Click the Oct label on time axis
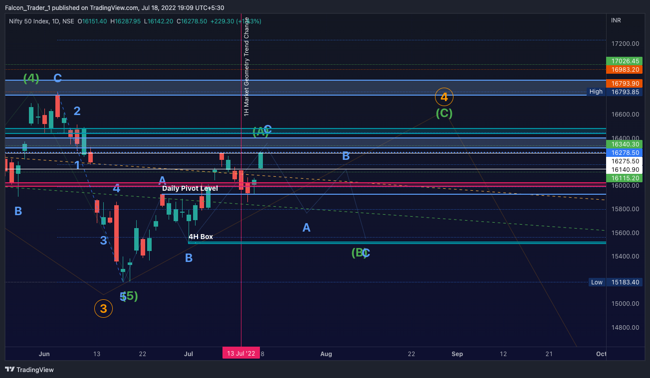The width and height of the screenshot is (650, 378). click(x=601, y=354)
